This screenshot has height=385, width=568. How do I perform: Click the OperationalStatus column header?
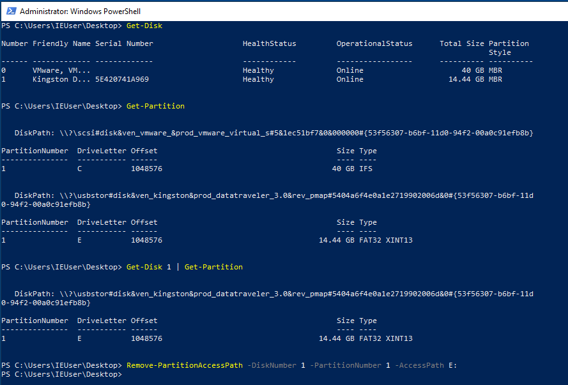tap(374, 43)
